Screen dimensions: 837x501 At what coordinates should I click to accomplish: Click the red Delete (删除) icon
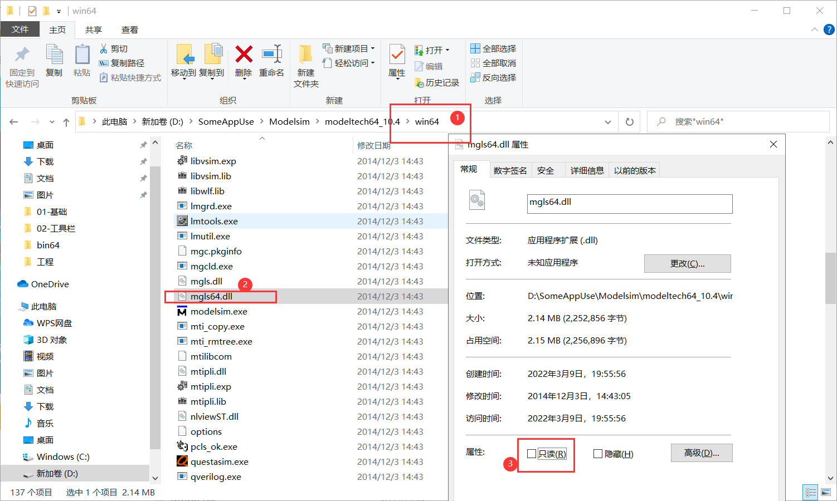(244, 54)
